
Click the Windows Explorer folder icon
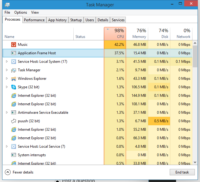click(14, 79)
